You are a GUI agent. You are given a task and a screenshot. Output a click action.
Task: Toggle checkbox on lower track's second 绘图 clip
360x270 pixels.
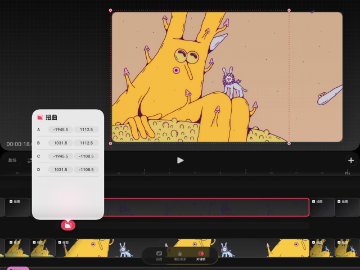(34, 242)
